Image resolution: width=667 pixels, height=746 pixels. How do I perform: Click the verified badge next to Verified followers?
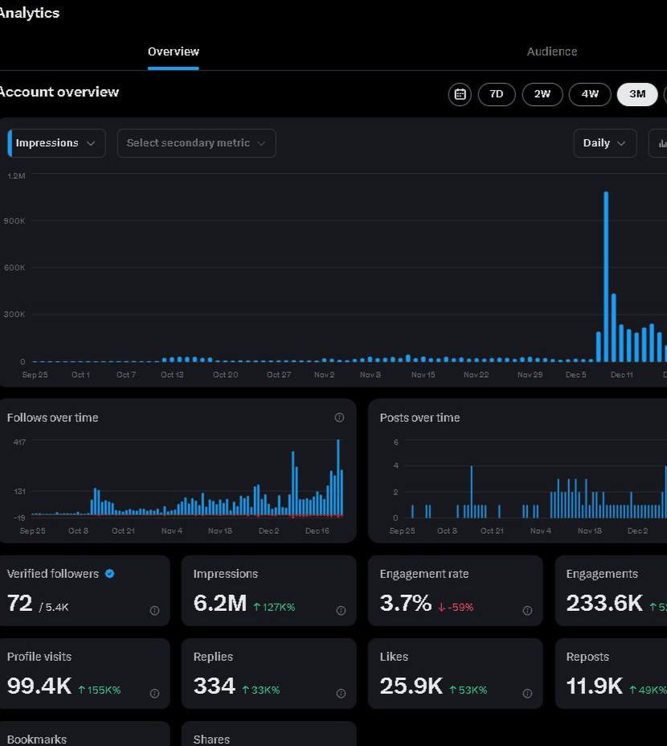tap(109, 574)
